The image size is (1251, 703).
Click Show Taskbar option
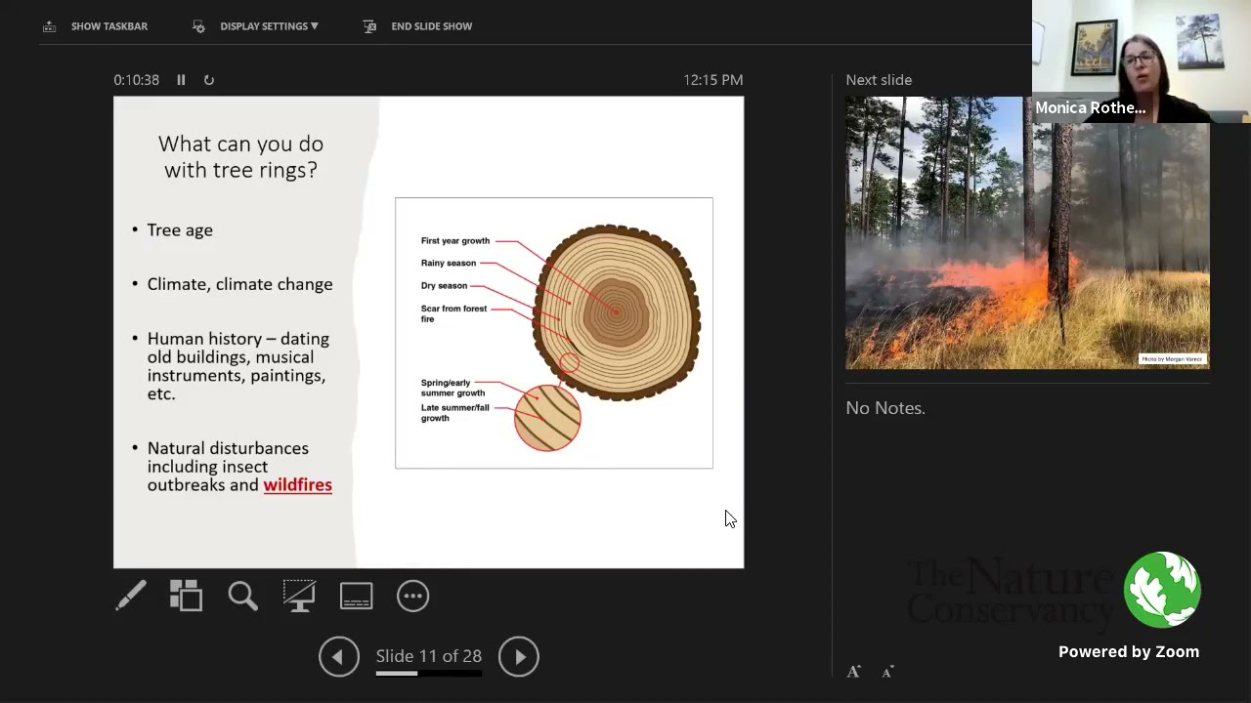pos(109,26)
